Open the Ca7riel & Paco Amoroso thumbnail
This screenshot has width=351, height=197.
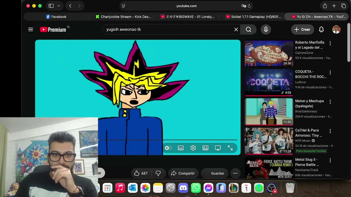click(x=269, y=141)
